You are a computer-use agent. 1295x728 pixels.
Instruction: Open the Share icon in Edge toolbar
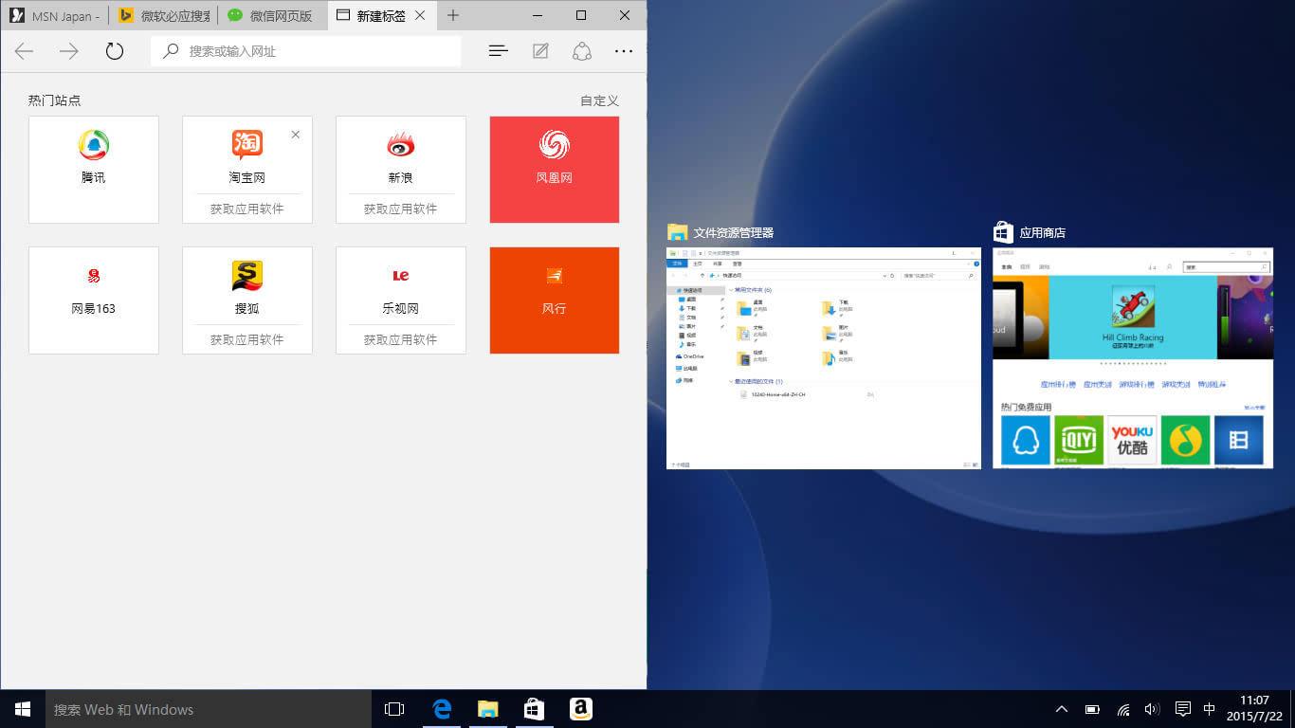(x=582, y=51)
